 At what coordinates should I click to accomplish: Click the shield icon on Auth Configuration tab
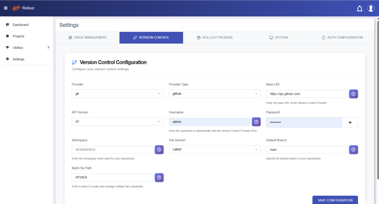click(x=323, y=38)
